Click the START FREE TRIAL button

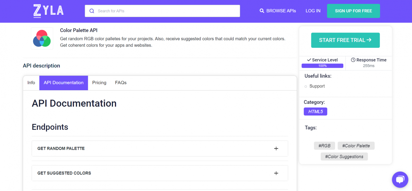[x=345, y=40]
